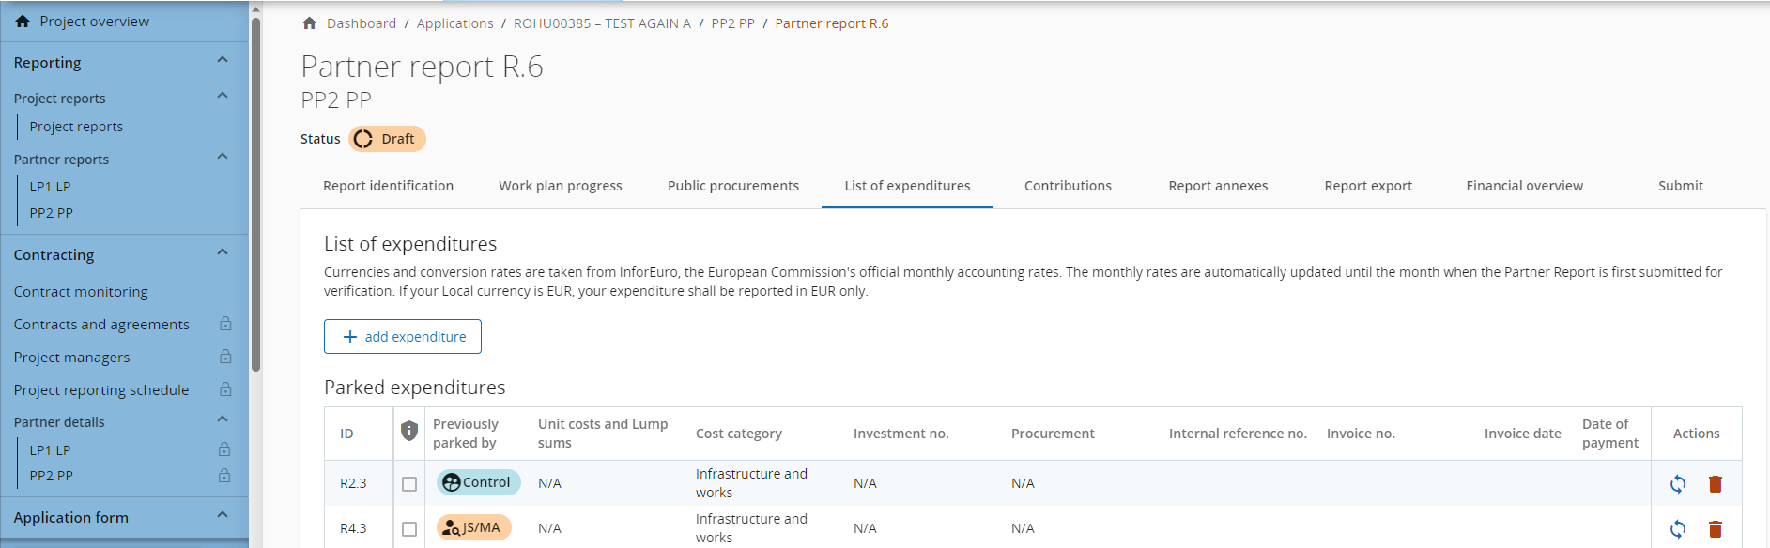
Task: Open the Public procurements tab
Action: (x=732, y=186)
